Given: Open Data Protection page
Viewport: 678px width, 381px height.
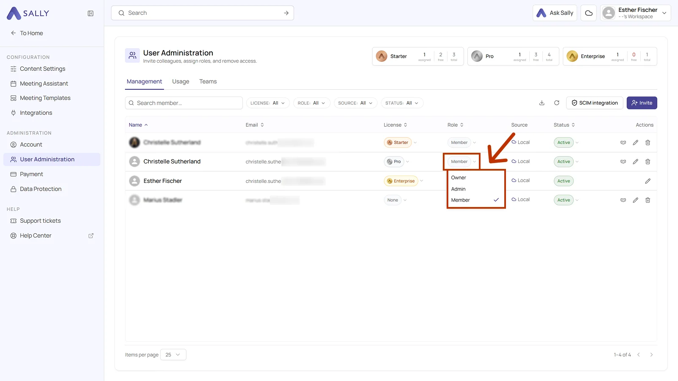Looking at the screenshot, I should (52, 189).
